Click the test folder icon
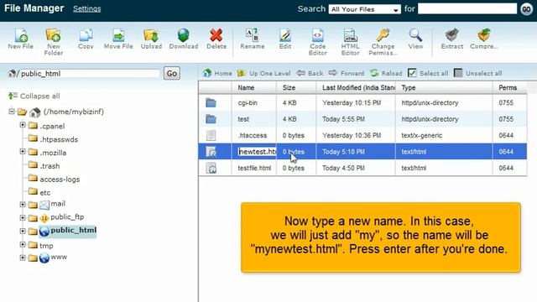 point(211,119)
